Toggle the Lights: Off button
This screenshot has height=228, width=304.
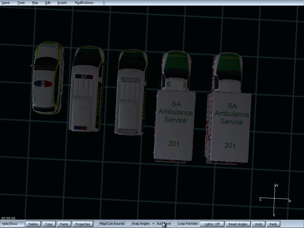click(x=212, y=224)
